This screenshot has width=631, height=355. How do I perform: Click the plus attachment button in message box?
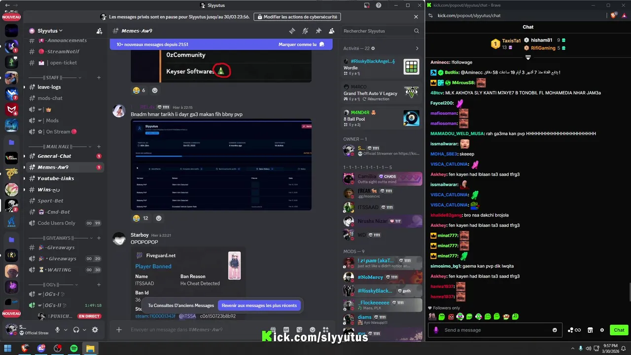click(119, 329)
